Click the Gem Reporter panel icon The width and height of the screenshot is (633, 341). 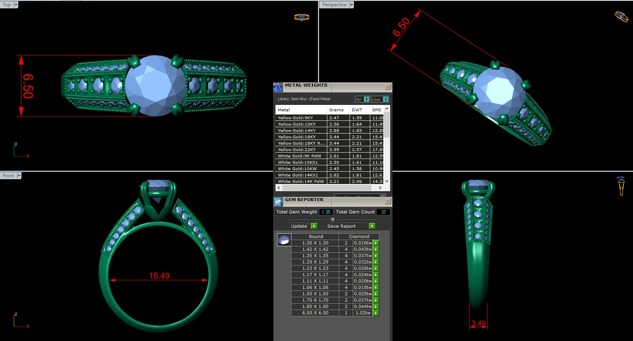pos(278,201)
